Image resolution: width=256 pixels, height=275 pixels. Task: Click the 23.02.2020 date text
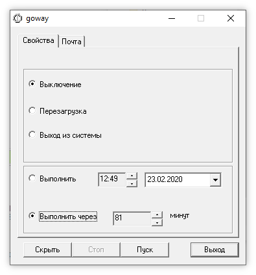coord(165,179)
